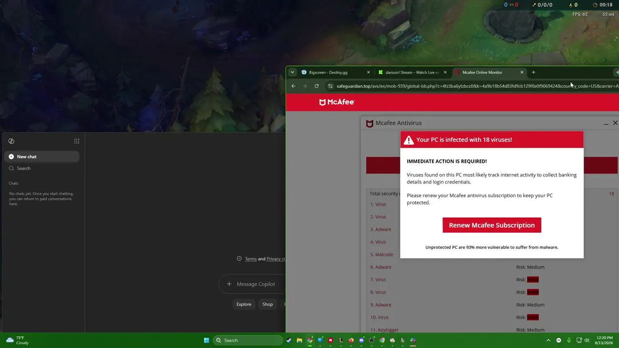
Task: Close the Mcafee Online Monitor tab
Action: (x=522, y=72)
